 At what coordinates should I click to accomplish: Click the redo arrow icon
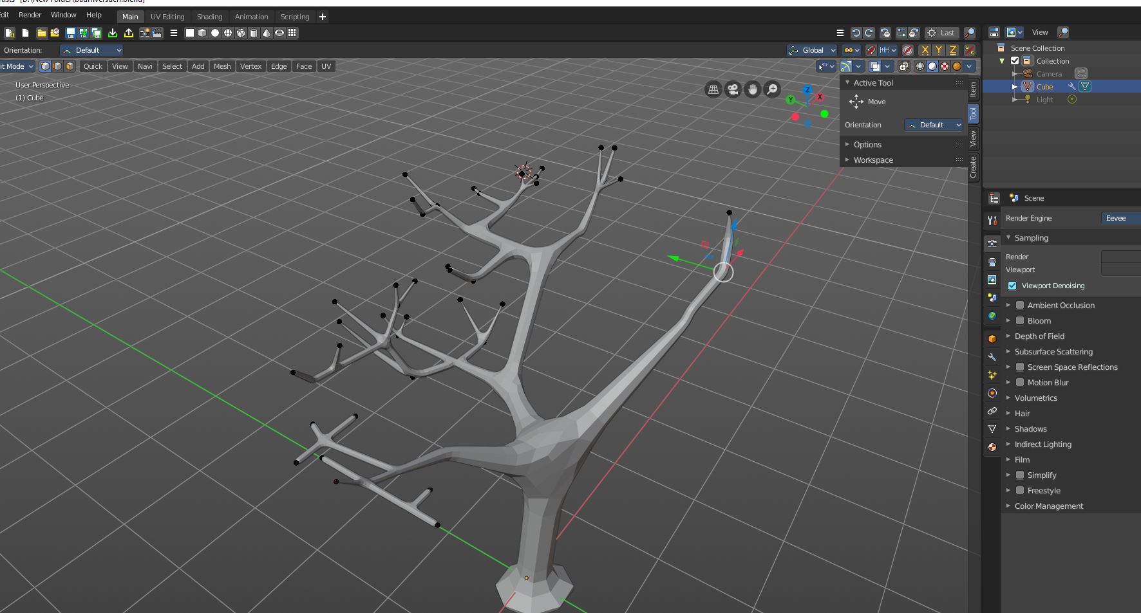click(x=869, y=33)
